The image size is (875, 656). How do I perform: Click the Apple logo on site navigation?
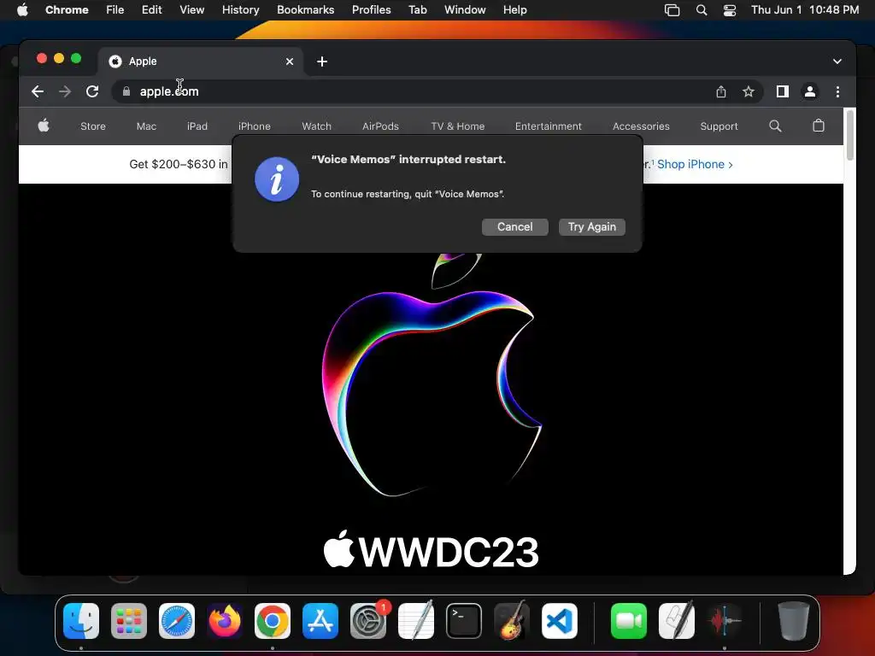click(44, 126)
